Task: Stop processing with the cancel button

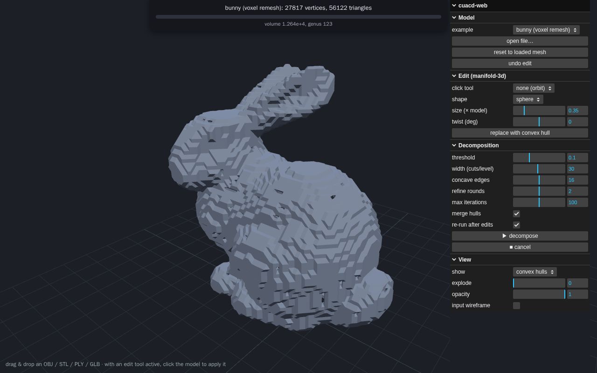Action: 520,247
